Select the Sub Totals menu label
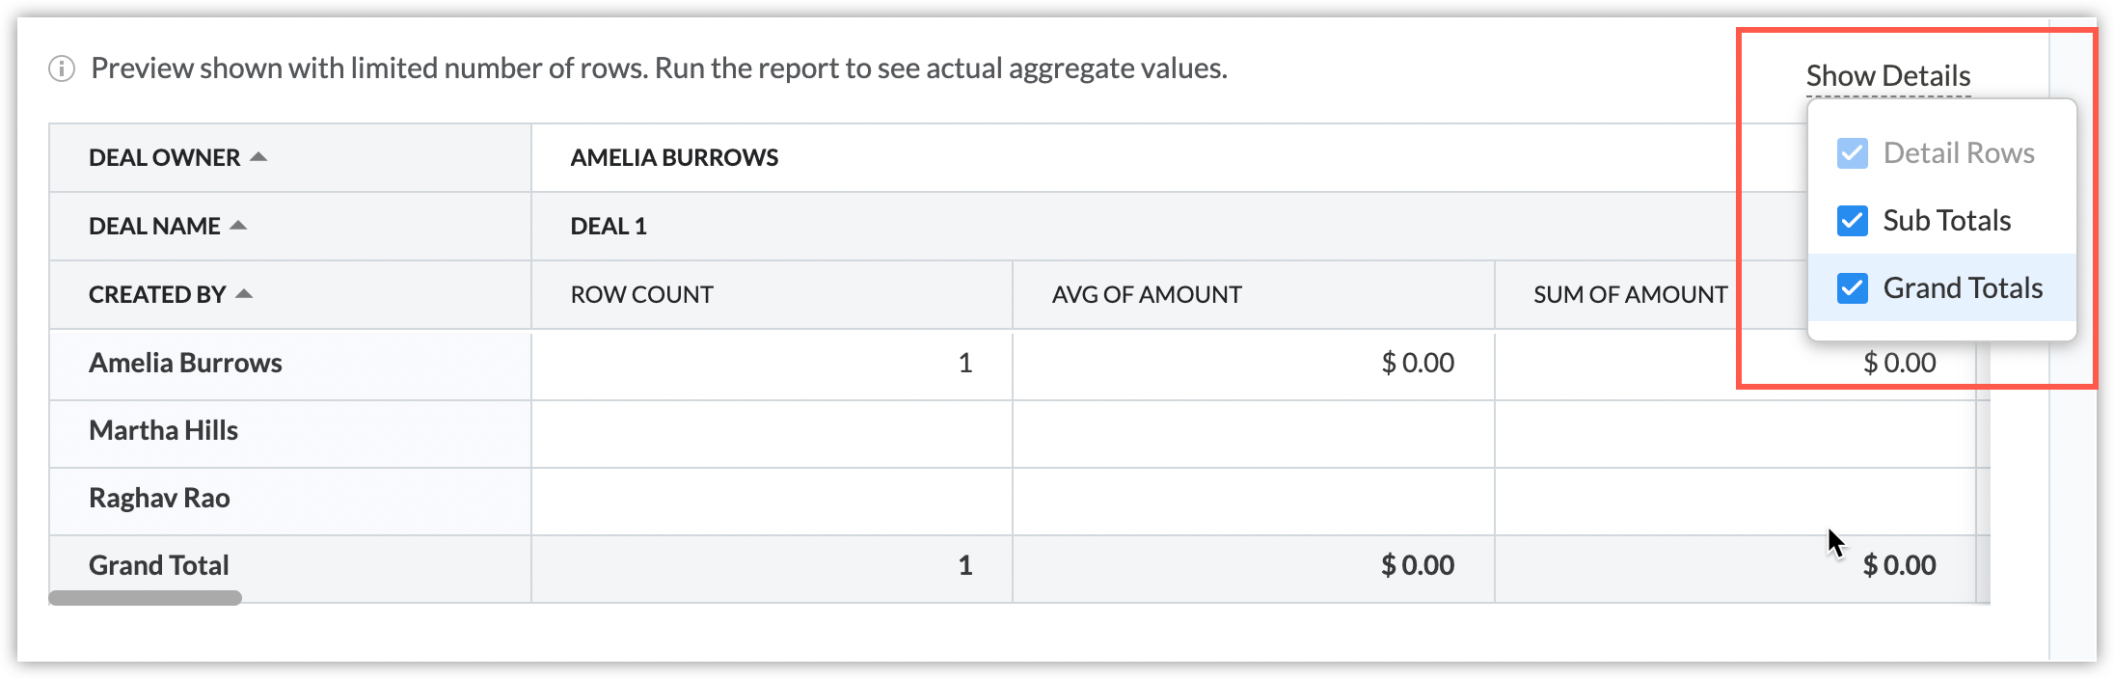2114x679 pixels. [1946, 221]
